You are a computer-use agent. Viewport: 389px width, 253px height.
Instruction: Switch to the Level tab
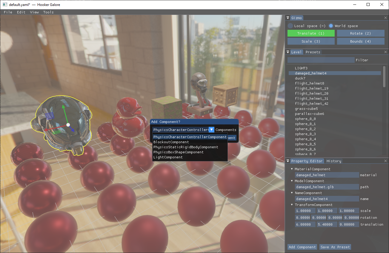296,52
